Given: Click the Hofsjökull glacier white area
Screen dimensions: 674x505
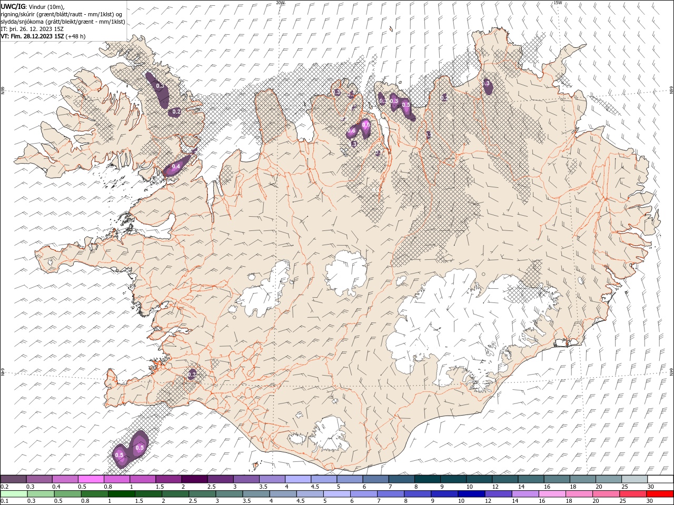Looking at the screenshot, I should tap(346, 272).
